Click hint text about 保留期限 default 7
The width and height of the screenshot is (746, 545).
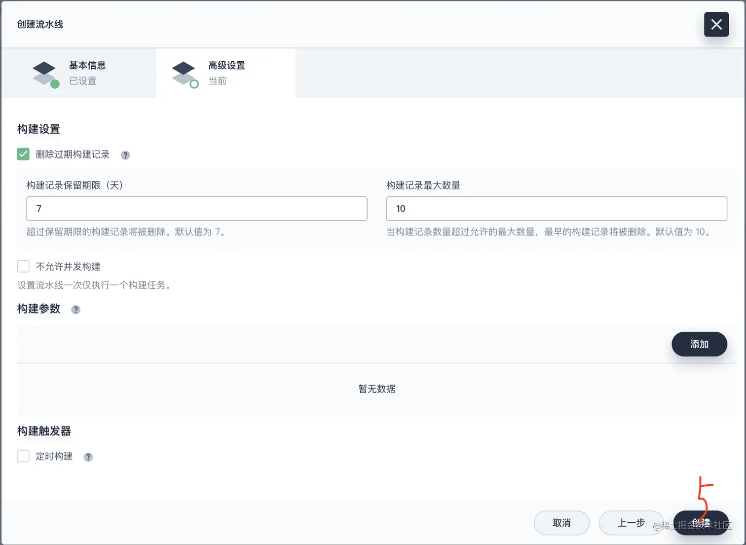pos(127,232)
